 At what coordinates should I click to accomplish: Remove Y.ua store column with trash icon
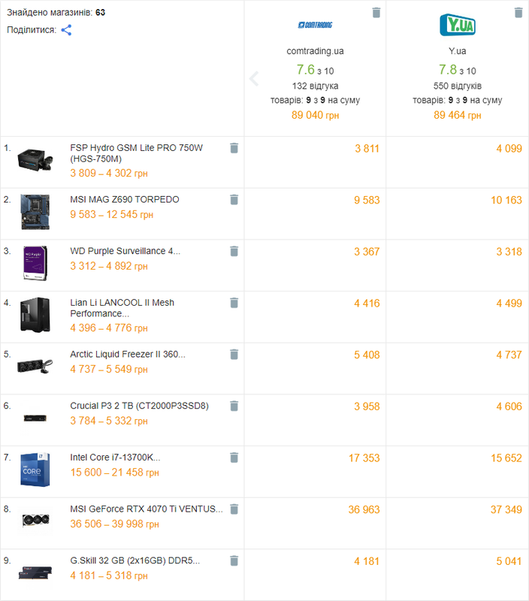point(518,13)
